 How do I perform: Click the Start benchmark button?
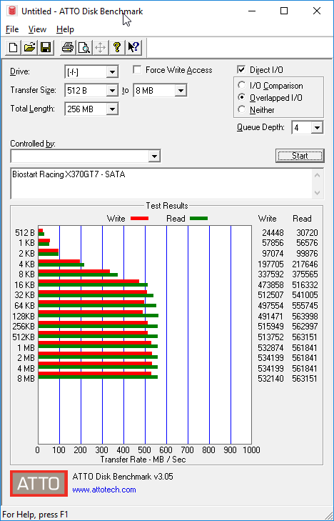(x=300, y=156)
